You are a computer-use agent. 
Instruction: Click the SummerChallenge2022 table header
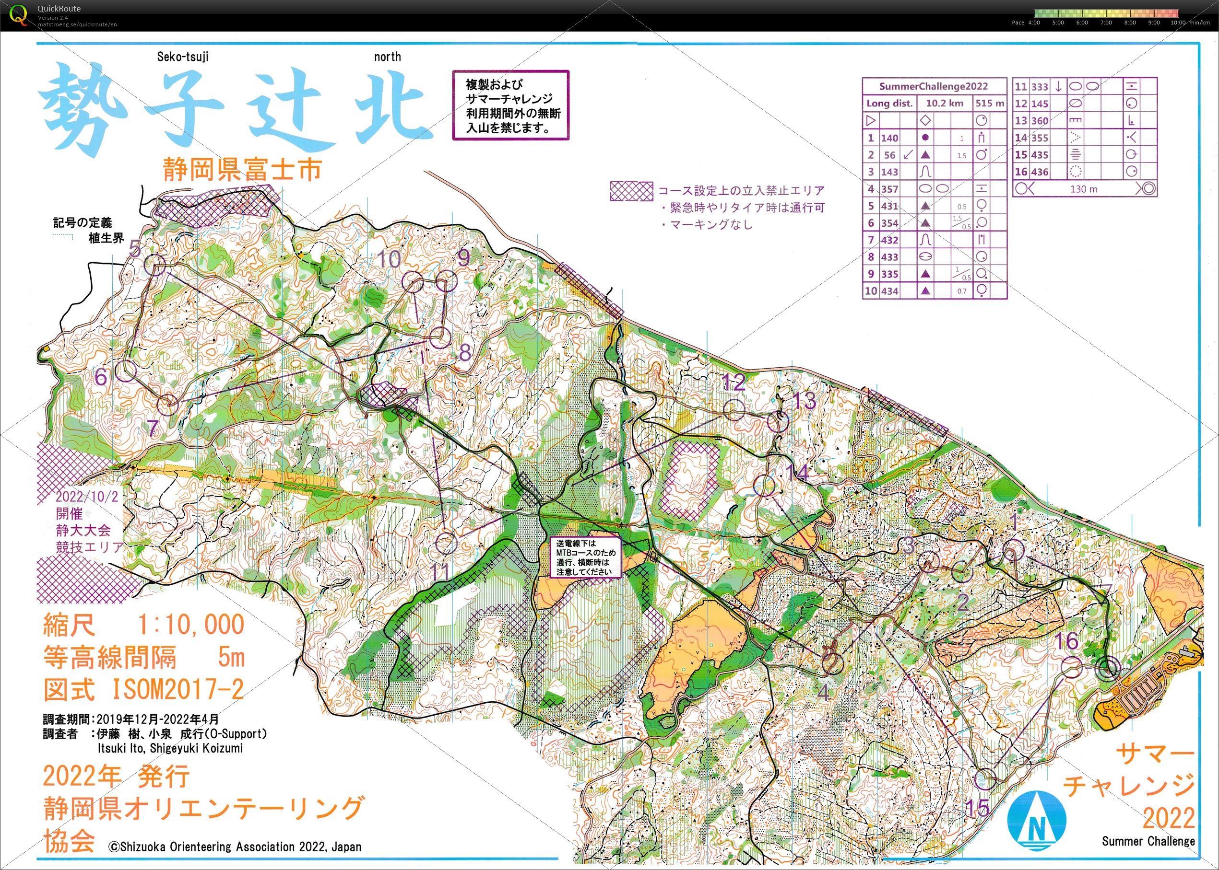pyautogui.click(x=935, y=86)
